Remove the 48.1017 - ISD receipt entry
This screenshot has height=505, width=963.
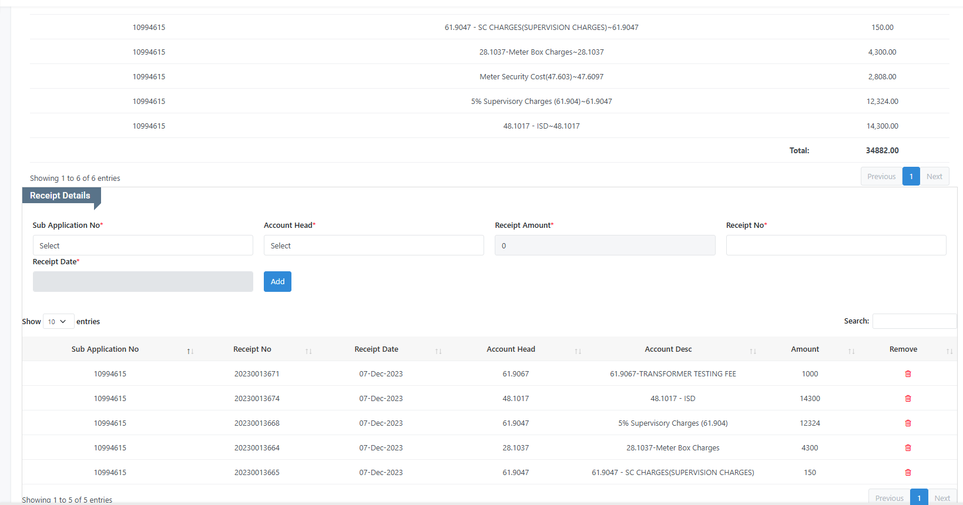tap(908, 399)
